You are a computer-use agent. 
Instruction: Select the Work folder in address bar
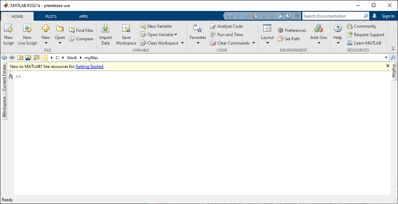(x=72, y=58)
